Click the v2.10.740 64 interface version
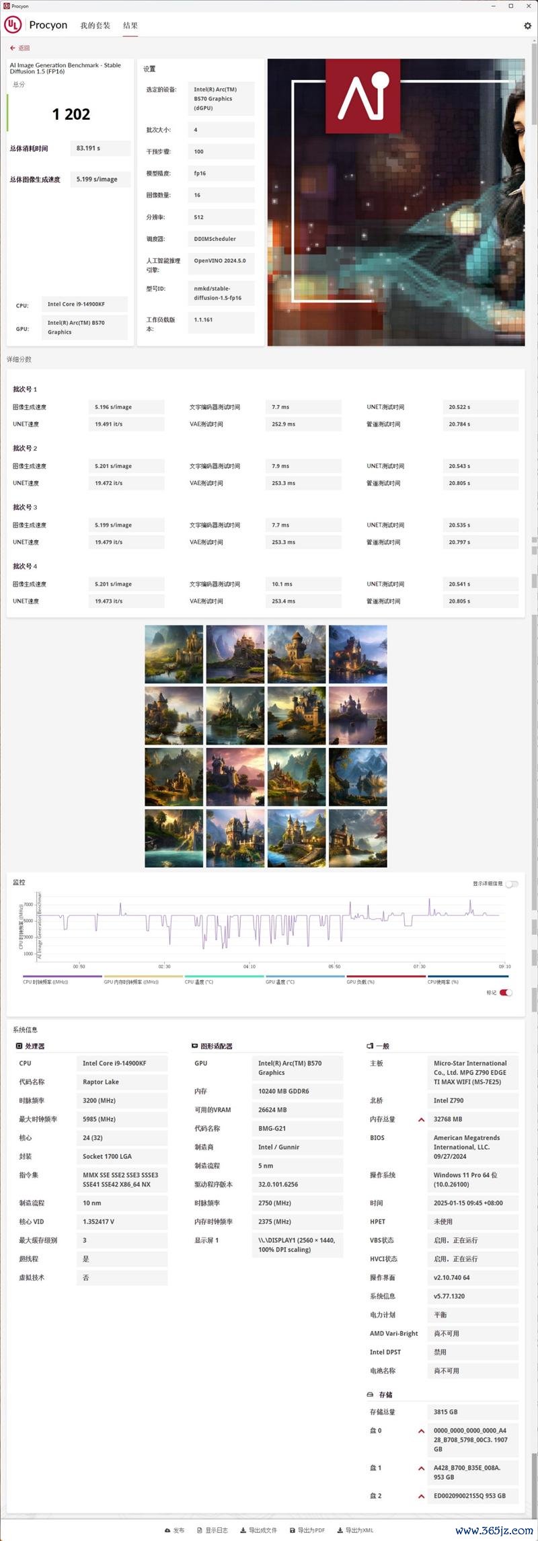 tap(473, 1277)
